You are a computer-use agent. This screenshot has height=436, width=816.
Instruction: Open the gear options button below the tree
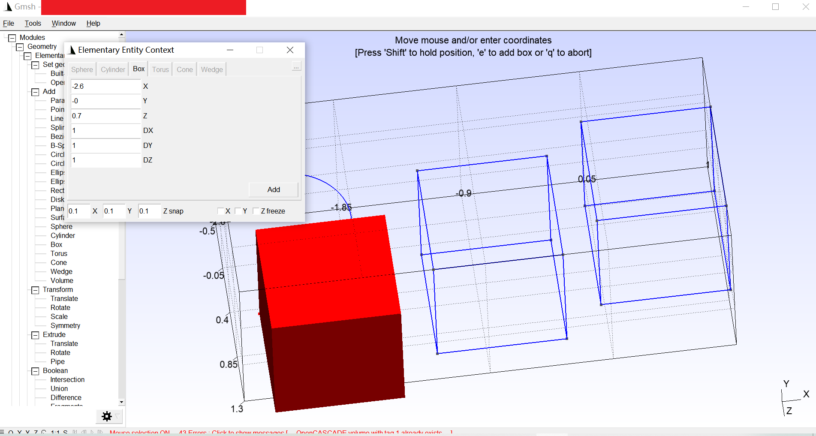click(x=107, y=416)
